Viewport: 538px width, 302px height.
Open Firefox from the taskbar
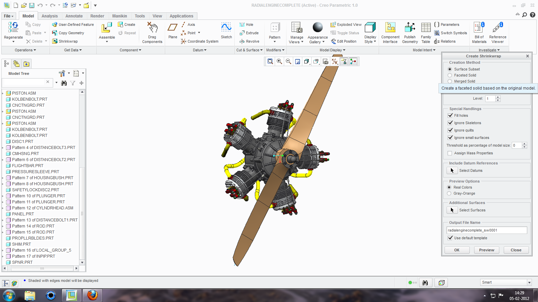tap(92, 295)
